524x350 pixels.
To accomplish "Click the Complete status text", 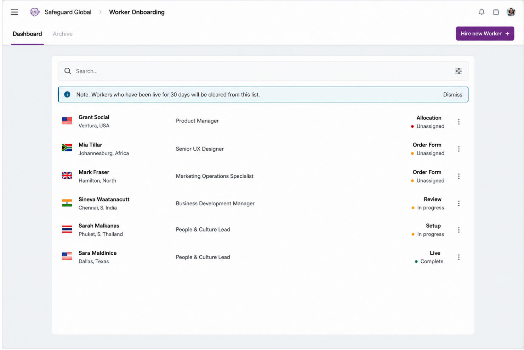I will [432, 261].
